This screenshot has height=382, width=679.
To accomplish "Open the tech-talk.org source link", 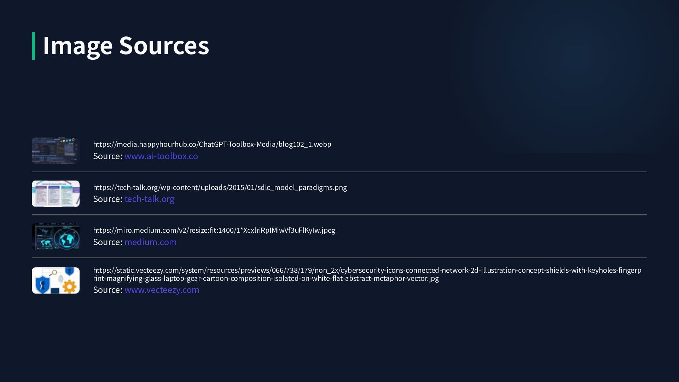I will [x=149, y=199].
